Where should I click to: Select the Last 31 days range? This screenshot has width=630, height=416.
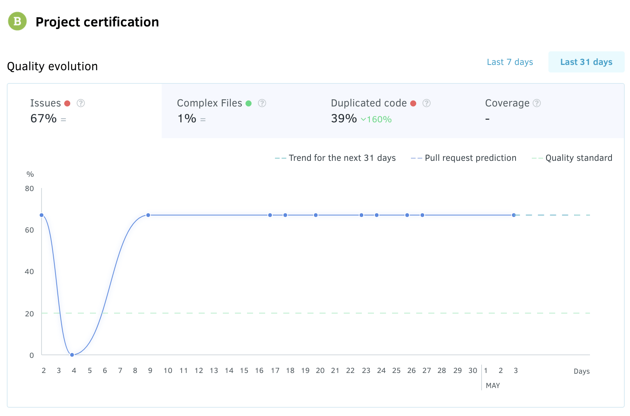tap(586, 62)
